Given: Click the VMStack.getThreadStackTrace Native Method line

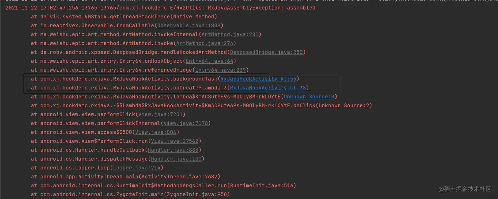Looking at the screenshot, I should (x=124, y=16).
